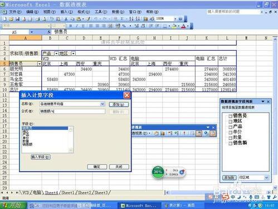
Task: Click the Fill Color bucket icon
Action: point(174,26)
